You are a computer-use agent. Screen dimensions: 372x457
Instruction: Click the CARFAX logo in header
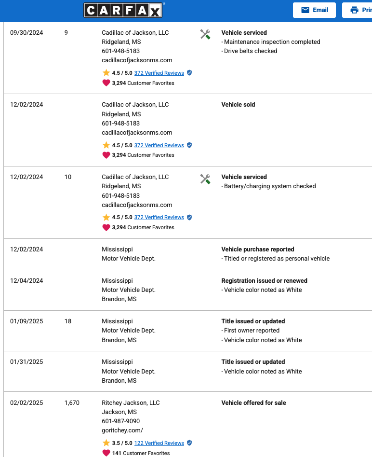pyautogui.click(x=123, y=10)
